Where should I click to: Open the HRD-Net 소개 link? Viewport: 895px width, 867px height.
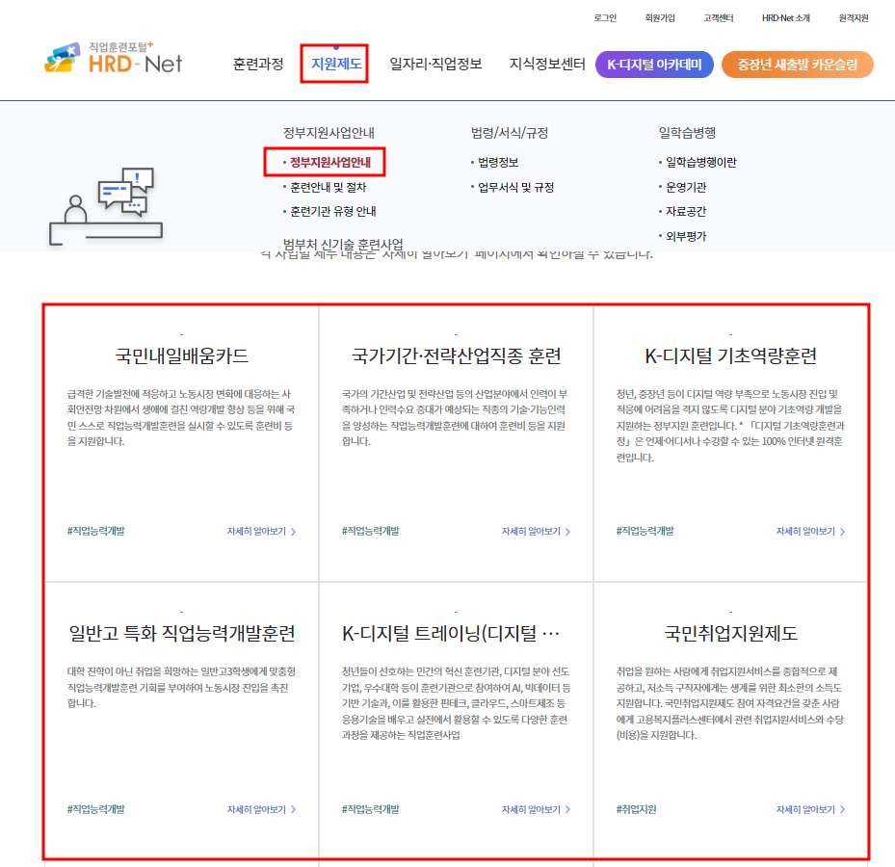pyautogui.click(x=785, y=17)
